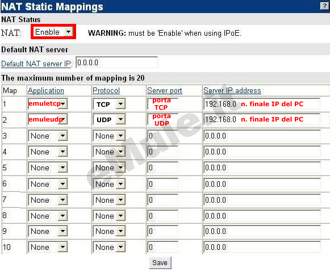Image resolution: width=330 pixels, height=272 pixels.
Task: Open the Application dropdown for map 8
Action: [x=48, y=216]
